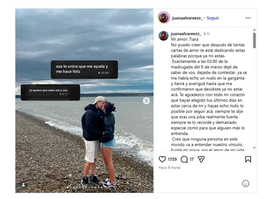Open the emoji picker smiley icon
The image size is (272, 199).
245,184
